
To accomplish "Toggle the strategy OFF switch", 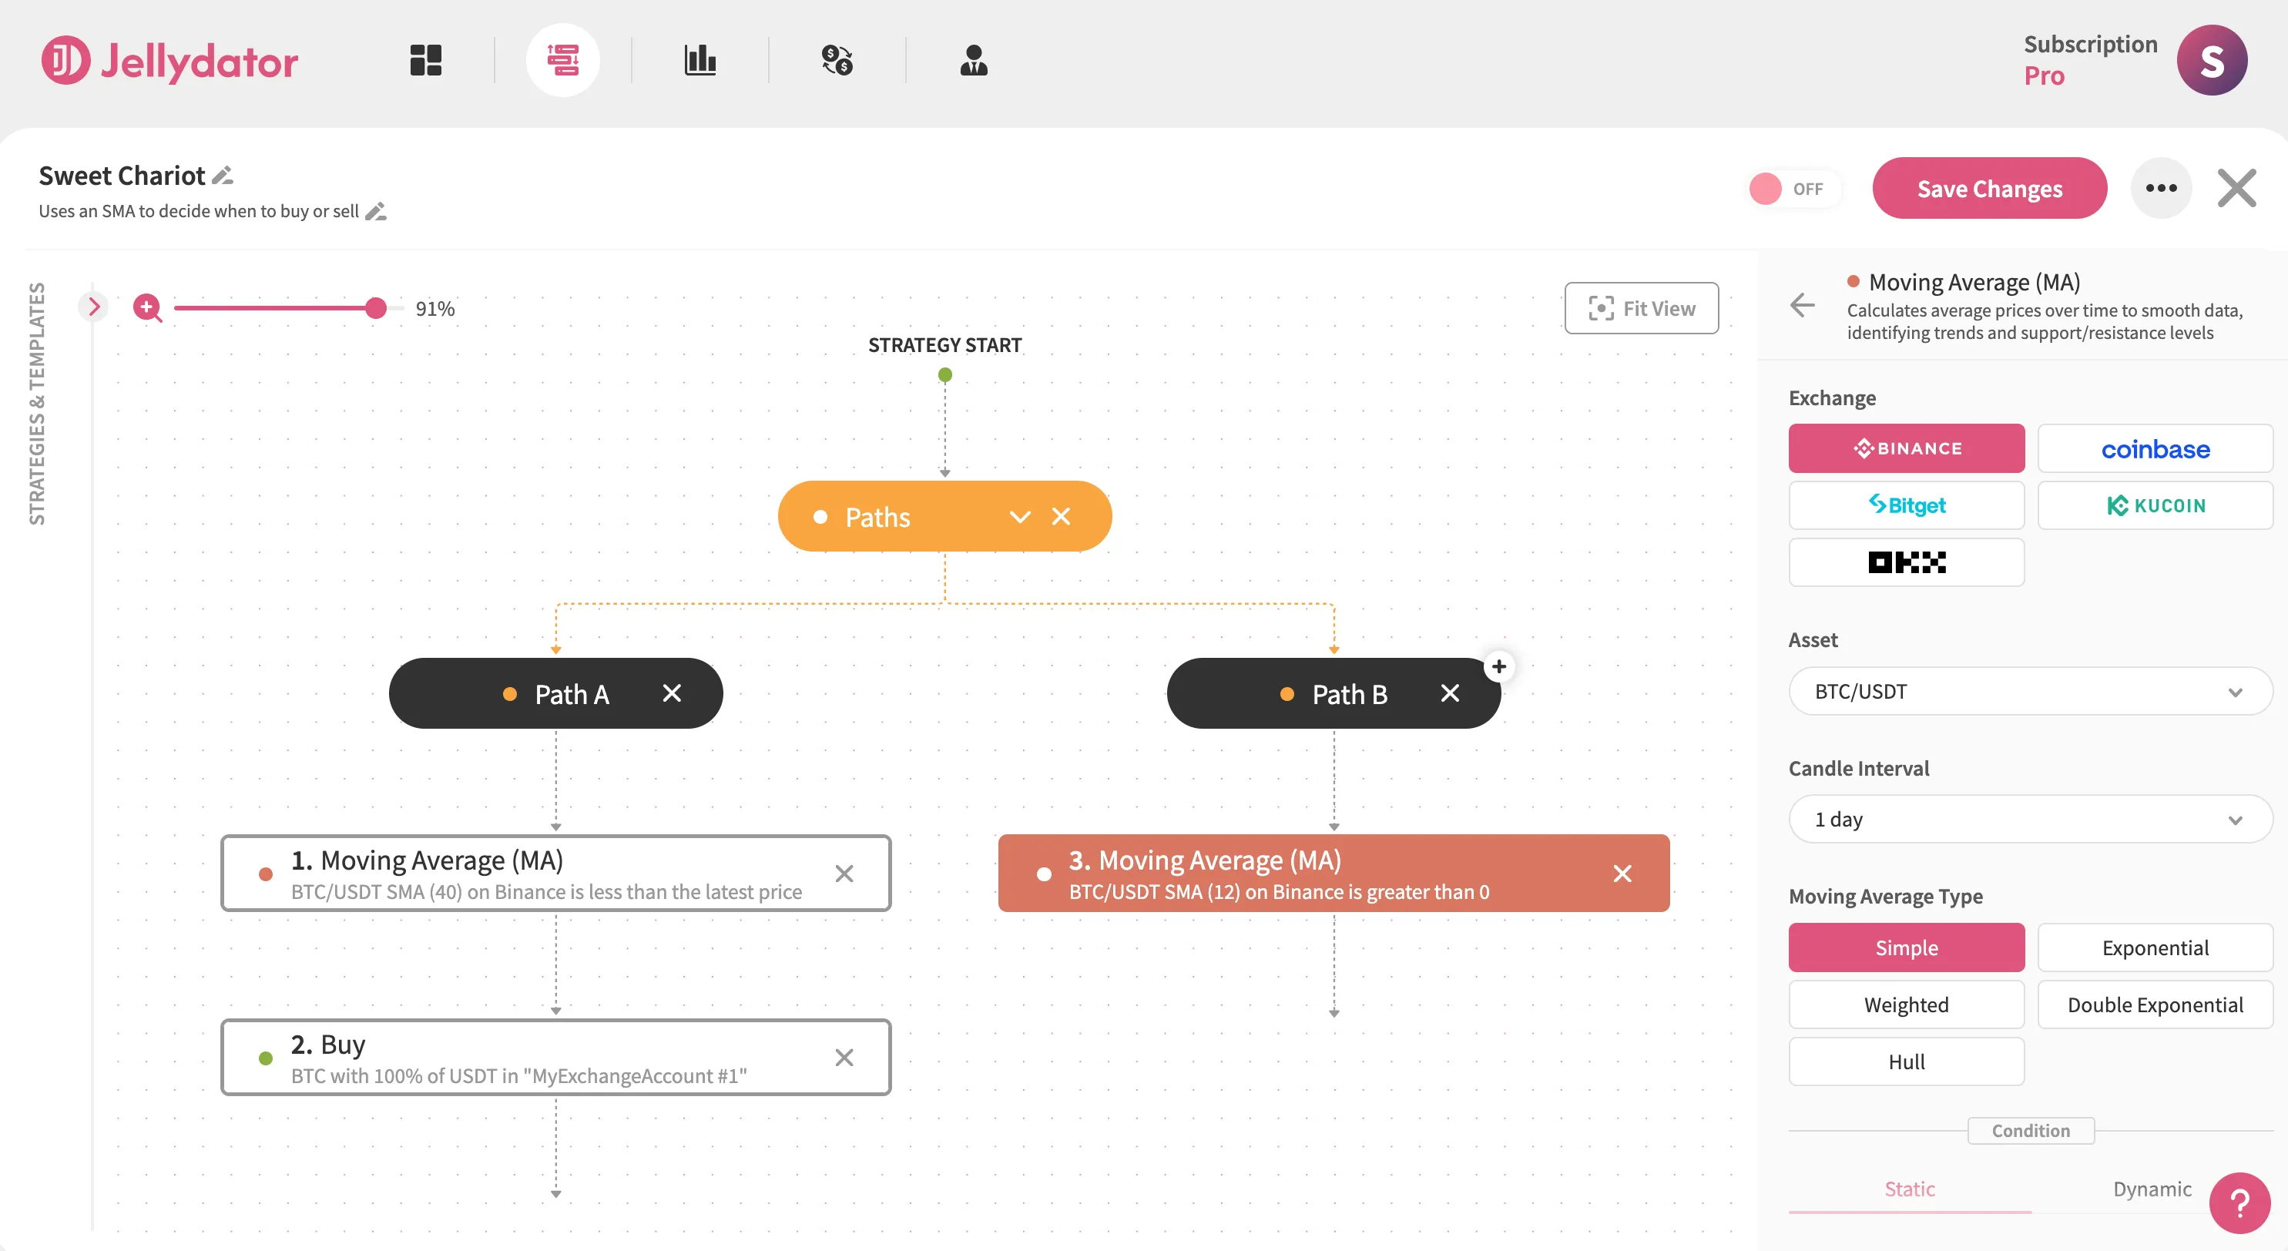I will click(1793, 188).
